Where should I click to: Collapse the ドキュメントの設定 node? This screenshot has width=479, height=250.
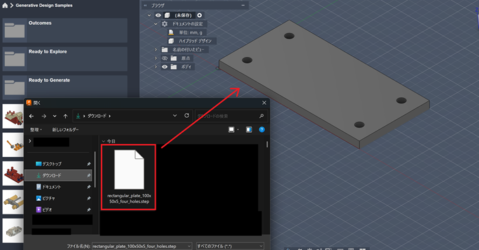tap(156, 24)
